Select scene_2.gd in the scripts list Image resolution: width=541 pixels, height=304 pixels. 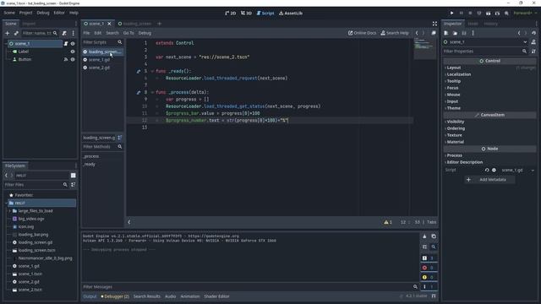(x=100, y=68)
